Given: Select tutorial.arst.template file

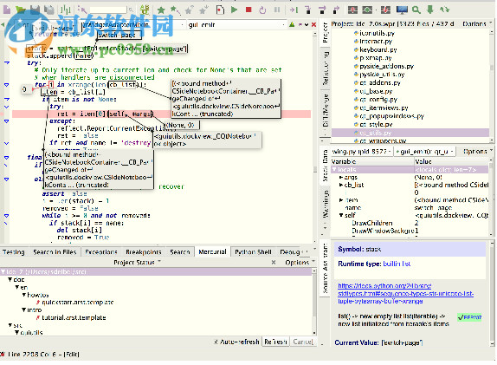Looking at the screenshot, I should click(x=74, y=317).
